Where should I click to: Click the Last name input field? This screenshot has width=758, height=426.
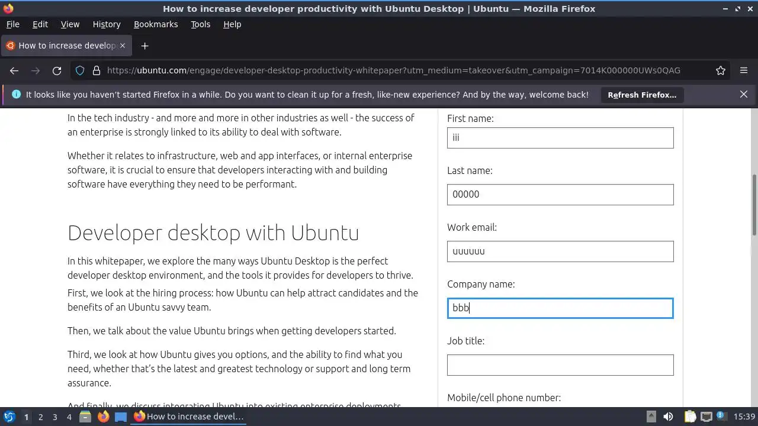tap(560, 195)
